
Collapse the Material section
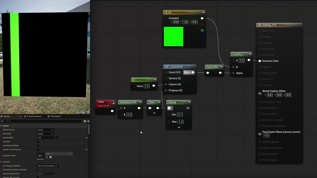(1, 126)
